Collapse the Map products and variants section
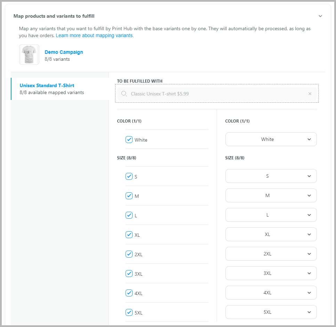Image resolution: width=336 pixels, height=327 pixels. click(320, 16)
